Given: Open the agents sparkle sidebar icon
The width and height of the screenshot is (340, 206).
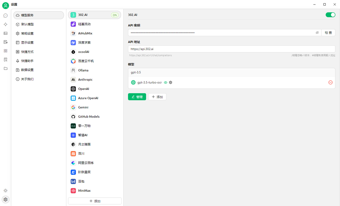Looking at the screenshot, I should point(6,24).
